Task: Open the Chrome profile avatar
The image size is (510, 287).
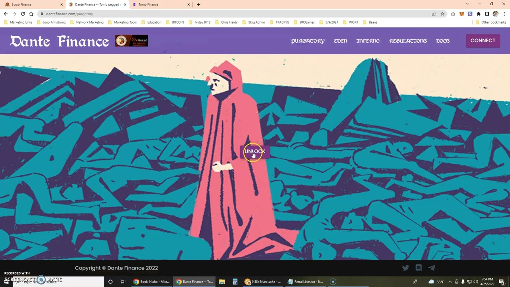Action: coord(495,14)
